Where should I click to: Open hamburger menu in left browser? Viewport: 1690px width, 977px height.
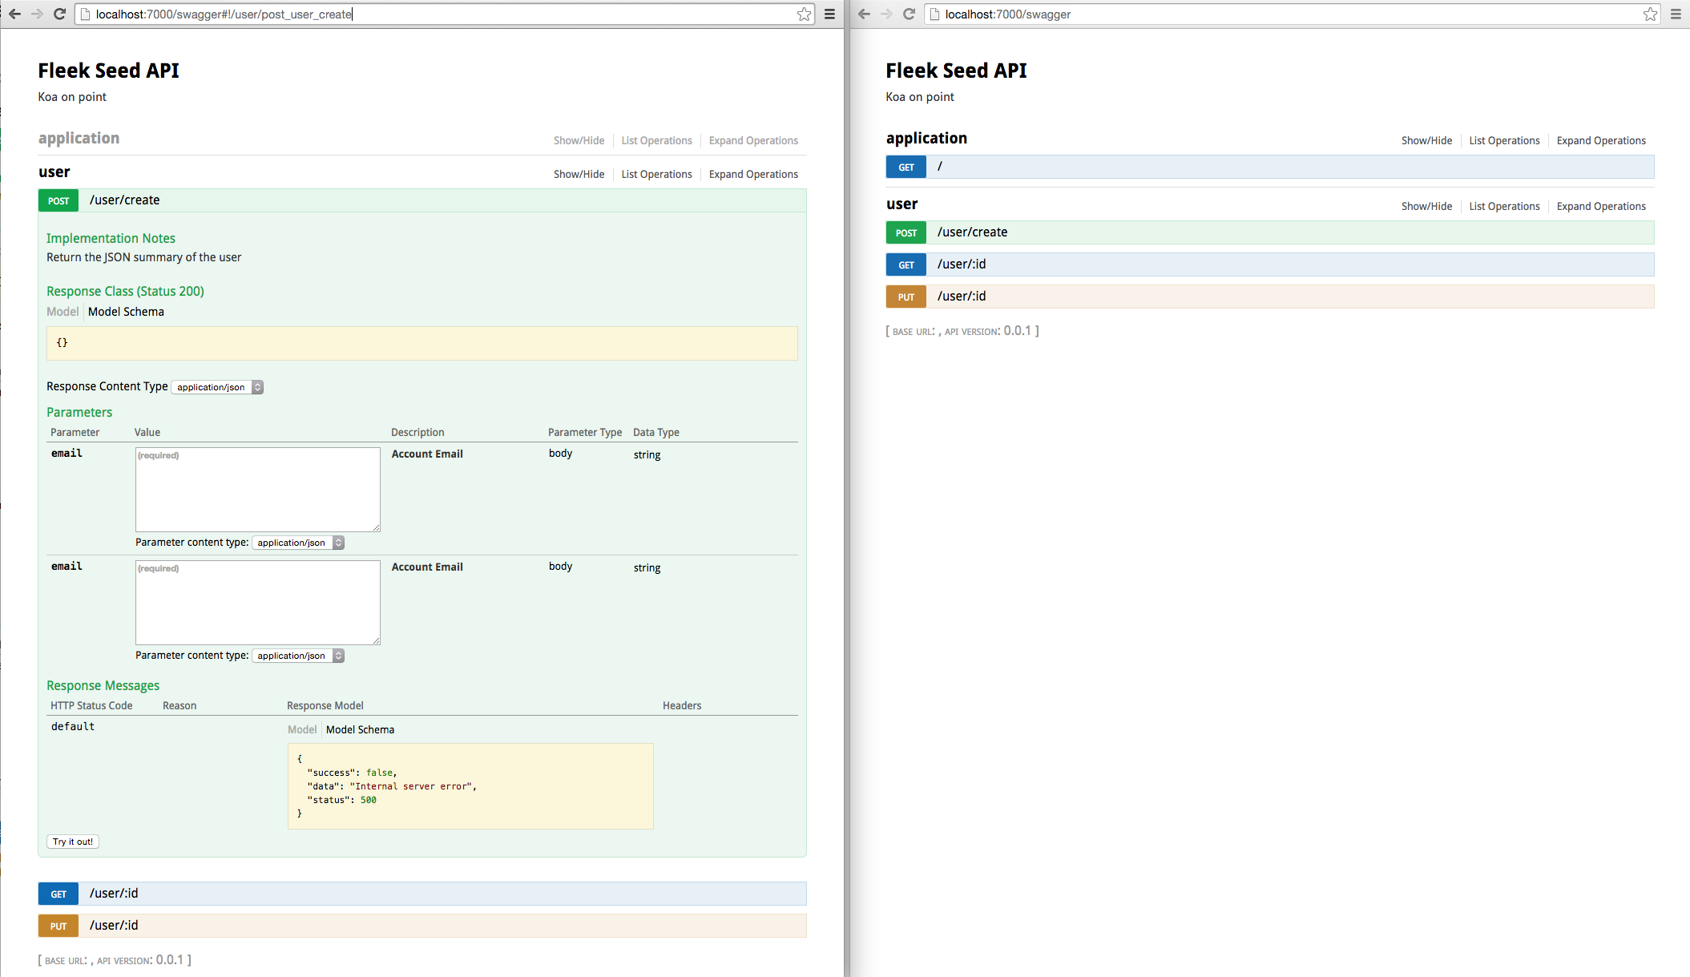830,14
